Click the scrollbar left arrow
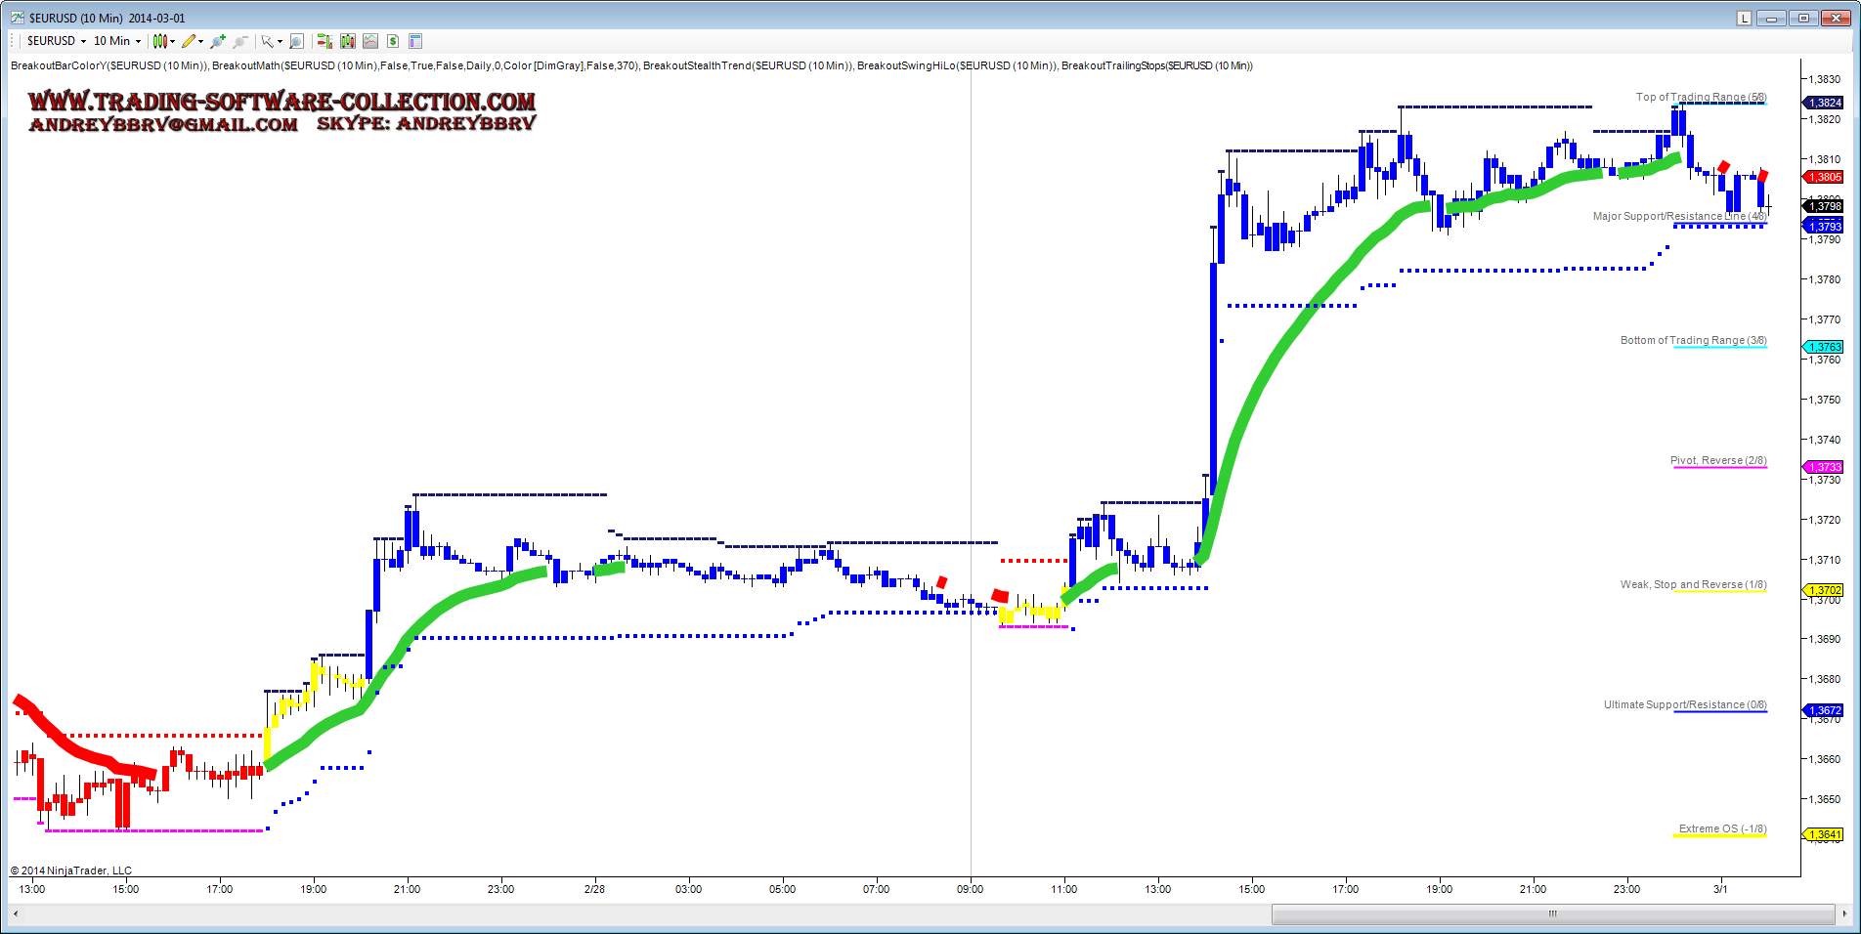Image resolution: width=1861 pixels, height=934 pixels. pos(16,913)
